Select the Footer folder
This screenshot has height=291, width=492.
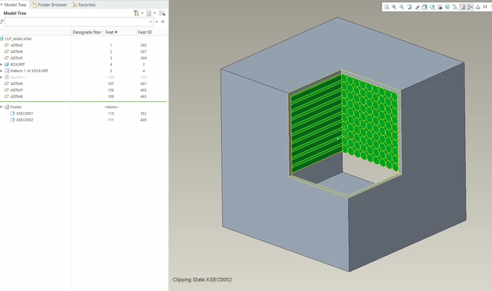click(x=16, y=107)
